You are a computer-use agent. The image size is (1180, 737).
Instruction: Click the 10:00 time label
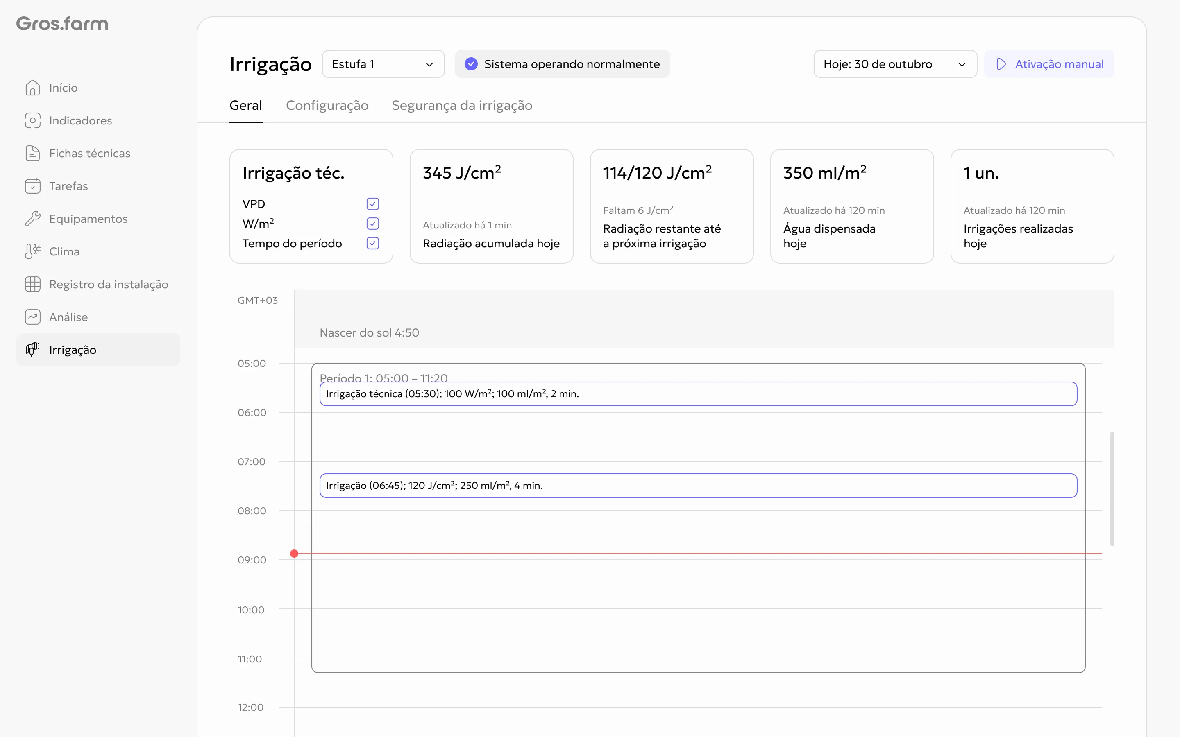tap(251, 610)
